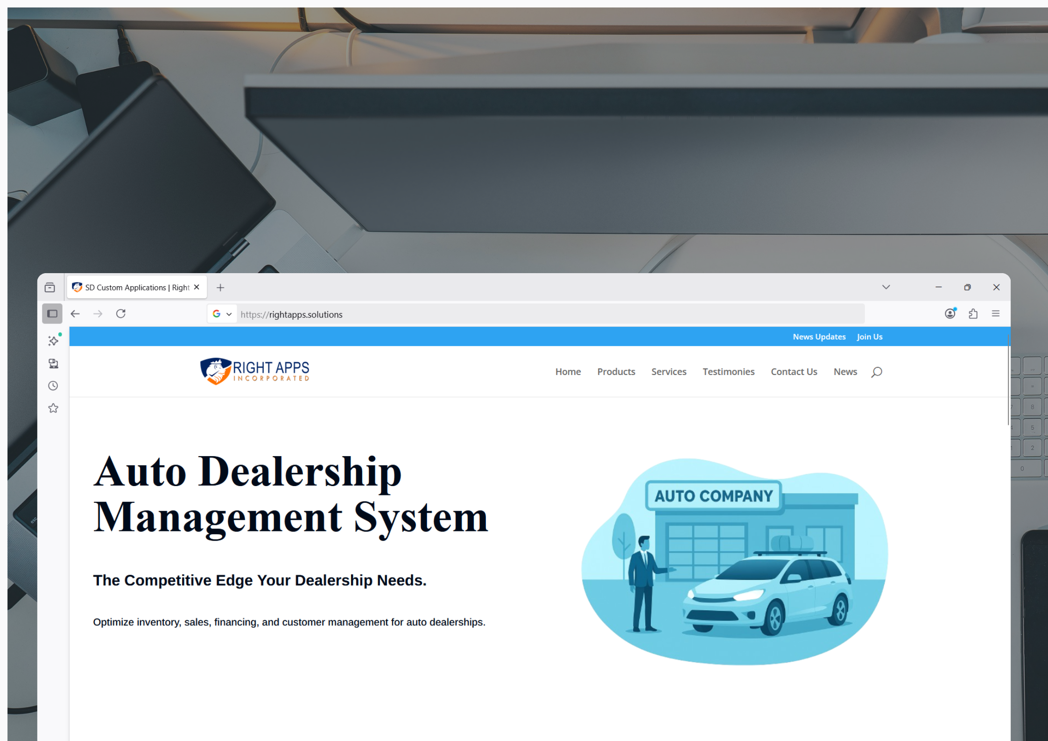
Task: Click the sidebar toggle icon
Action: (52, 314)
